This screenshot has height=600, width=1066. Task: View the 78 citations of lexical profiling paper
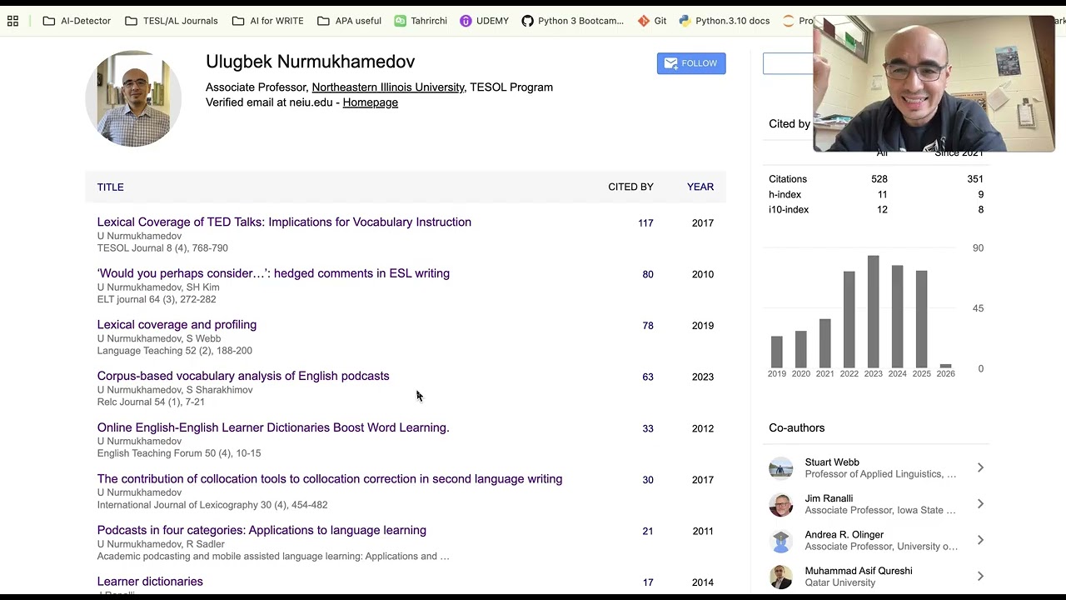(x=648, y=326)
